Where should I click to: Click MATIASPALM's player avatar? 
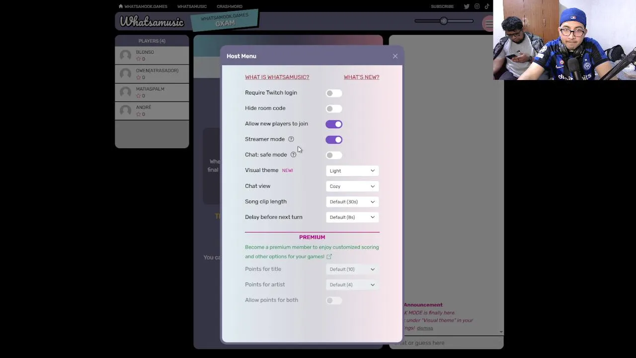[125, 92]
